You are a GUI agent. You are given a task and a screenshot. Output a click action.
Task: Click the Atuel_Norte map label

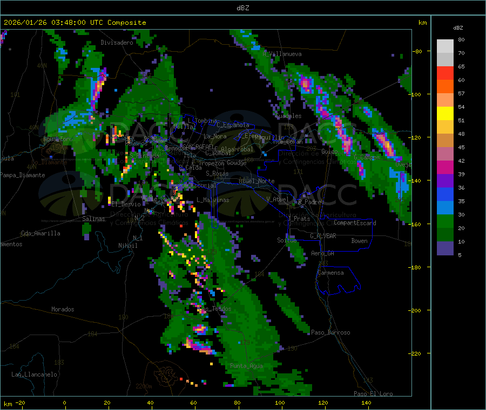click(x=256, y=181)
